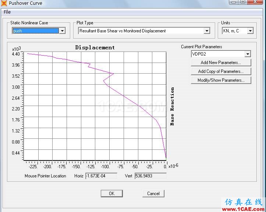Click the 'Pushover Curve' window title
The image size is (266, 212).
click(25, 3)
